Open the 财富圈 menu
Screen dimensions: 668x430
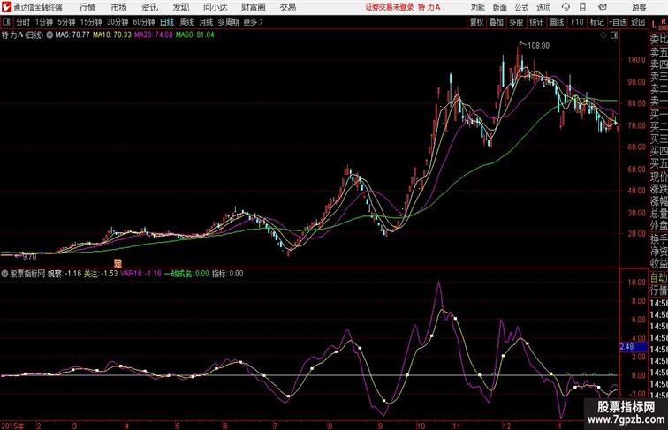(x=253, y=7)
